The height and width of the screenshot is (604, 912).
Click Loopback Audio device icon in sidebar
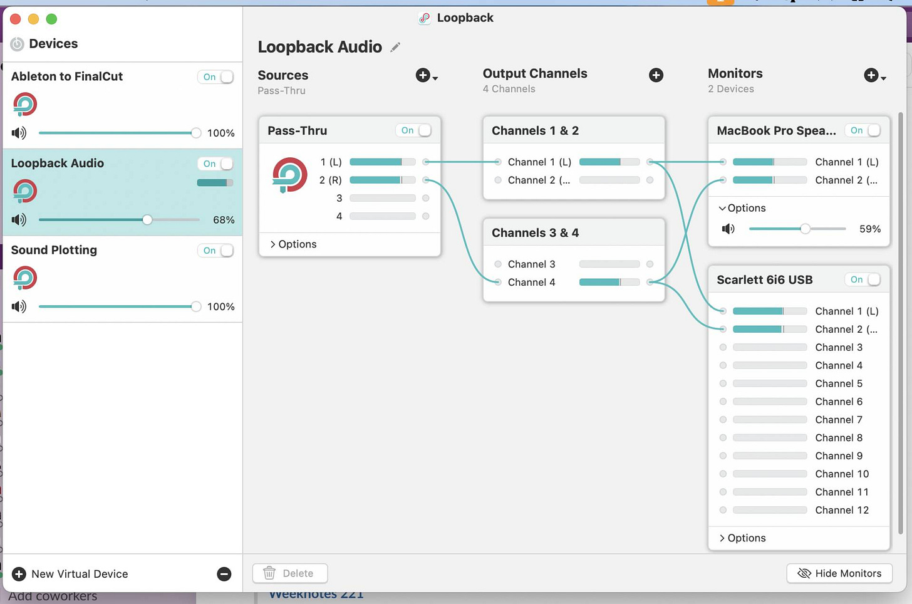pyautogui.click(x=25, y=191)
